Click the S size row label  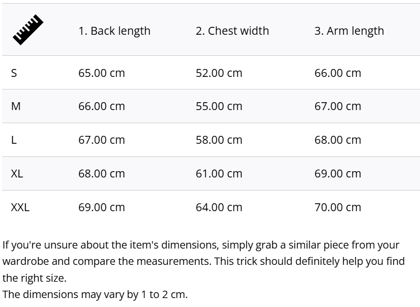click(x=14, y=73)
